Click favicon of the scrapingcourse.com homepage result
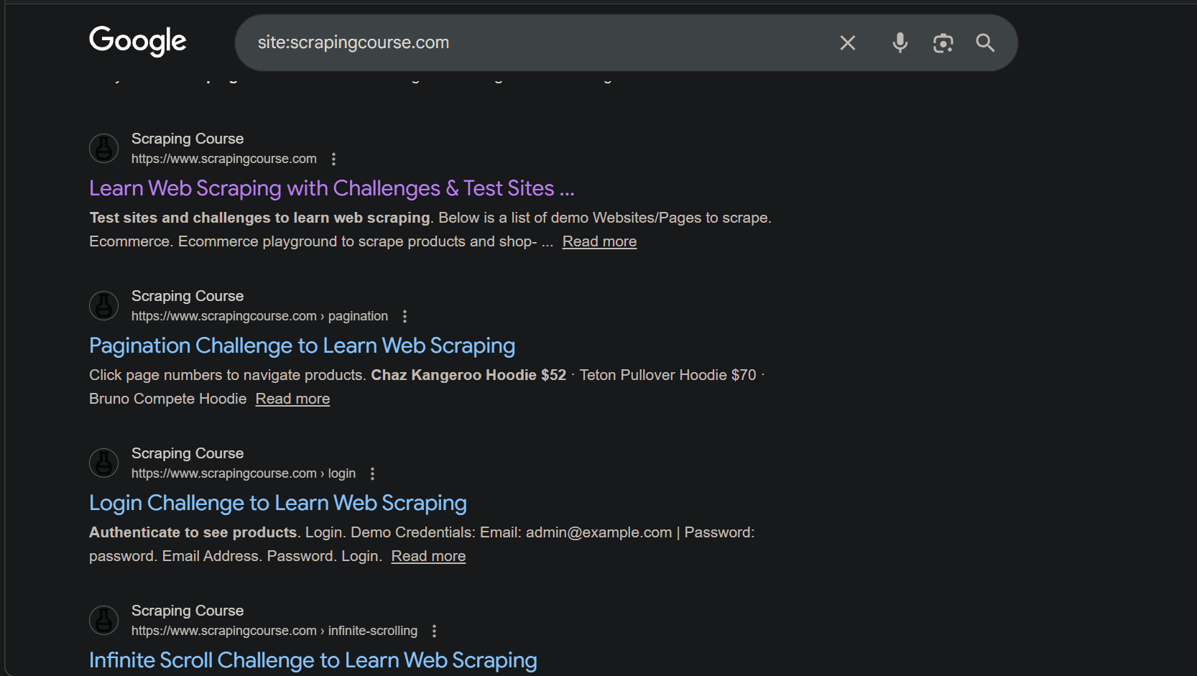 click(x=103, y=148)
